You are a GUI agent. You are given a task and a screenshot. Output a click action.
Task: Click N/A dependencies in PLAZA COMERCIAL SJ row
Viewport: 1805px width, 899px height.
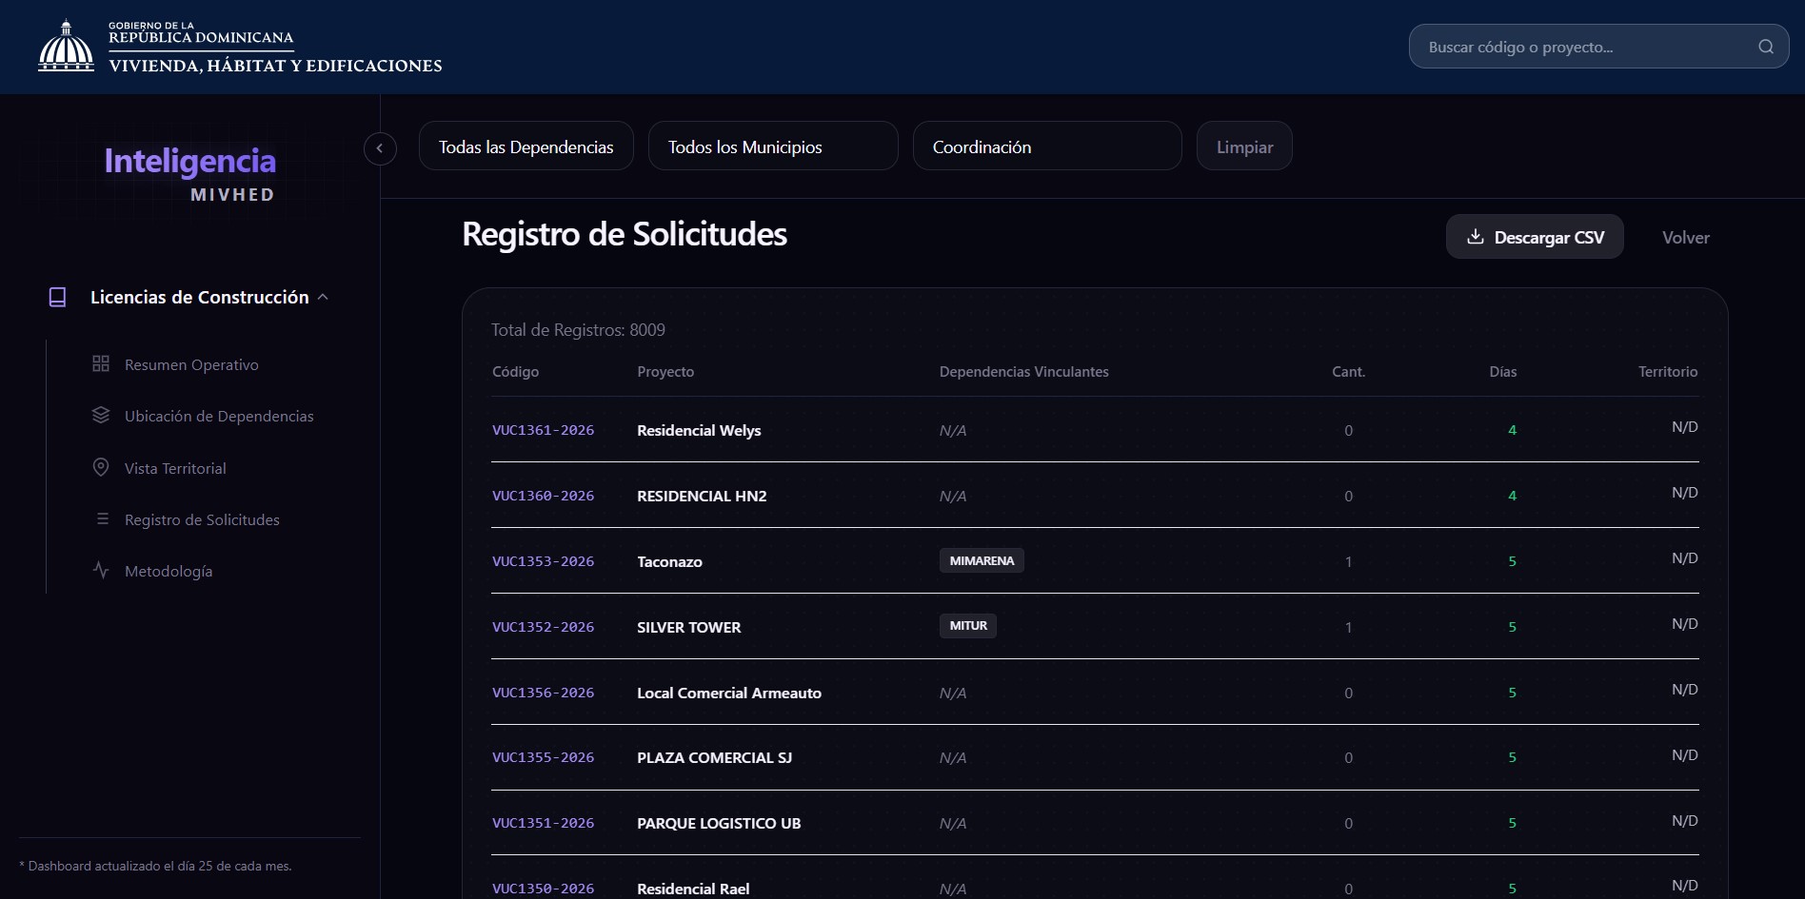click(x=952, y=757)
